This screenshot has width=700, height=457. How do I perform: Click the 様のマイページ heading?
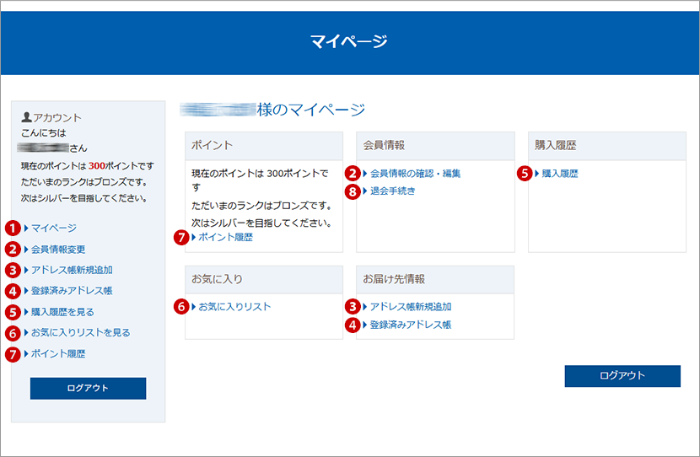tap(311, 110)
